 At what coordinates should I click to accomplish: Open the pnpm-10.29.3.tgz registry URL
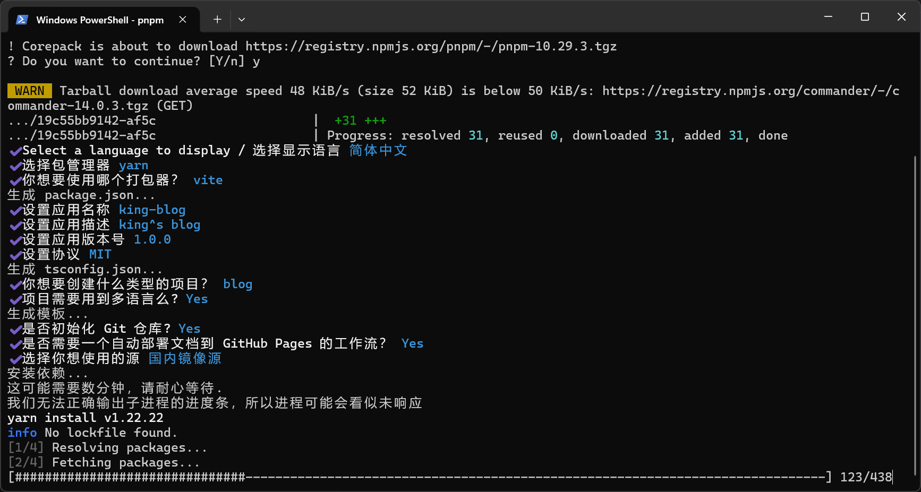point(431,46)
